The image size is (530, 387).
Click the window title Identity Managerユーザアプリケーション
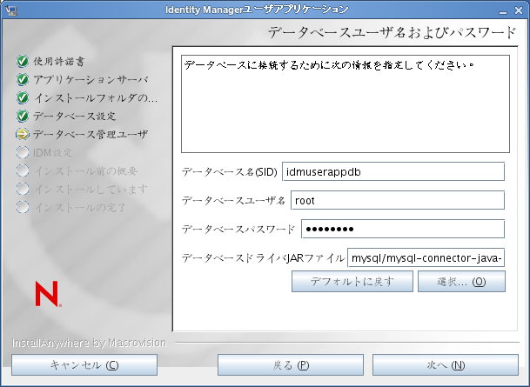coord(257,10)
